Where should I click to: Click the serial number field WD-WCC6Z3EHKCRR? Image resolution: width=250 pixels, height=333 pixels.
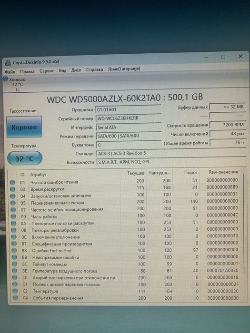click(x=129, y=118)
